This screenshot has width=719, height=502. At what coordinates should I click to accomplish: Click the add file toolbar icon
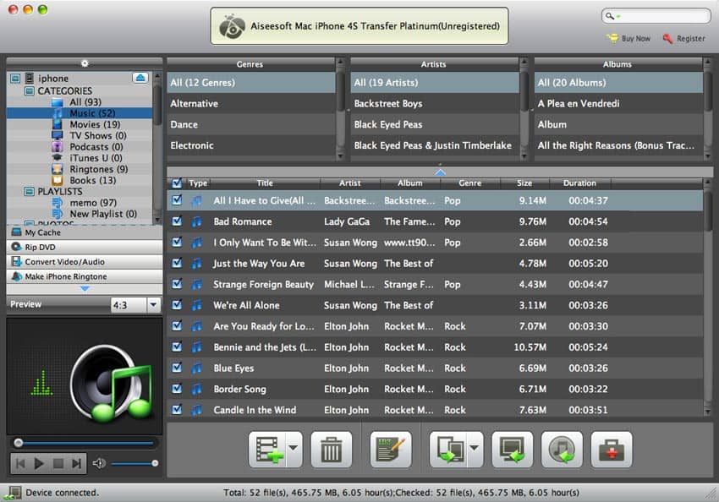268,450
